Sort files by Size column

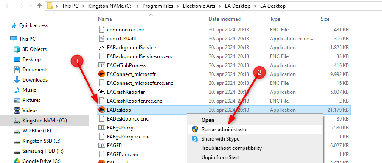325,19
